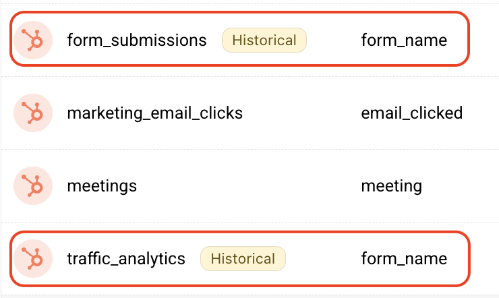Open the traffic_analytics table name
The height and width of the screenshot is (298, 499).
click(126, 259)
